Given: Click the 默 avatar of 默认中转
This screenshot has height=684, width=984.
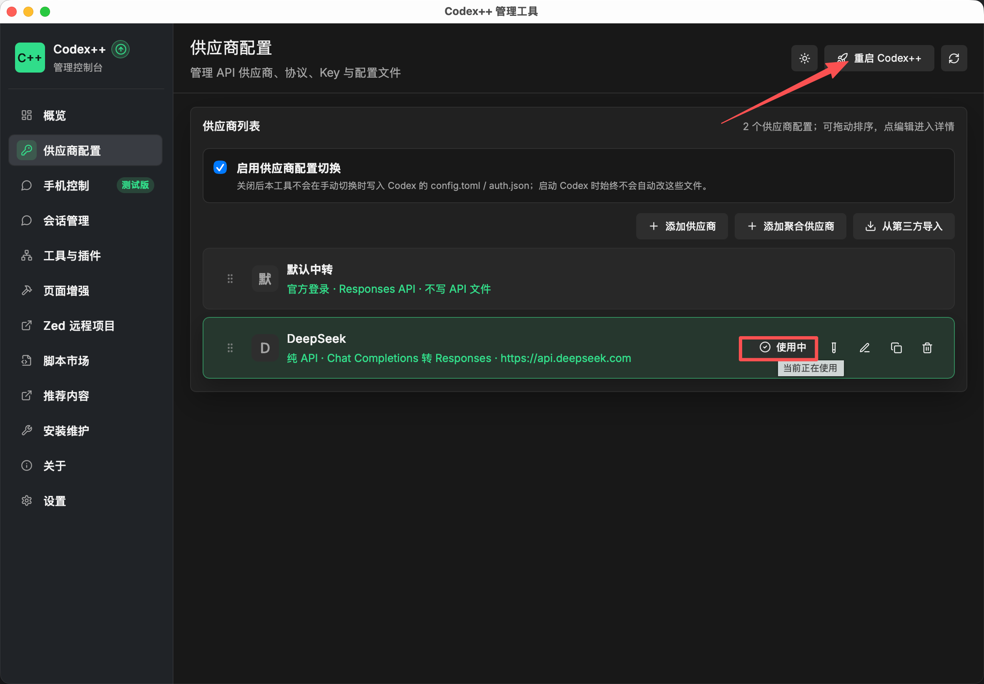Looking at the screenshot, I should tap(265, 279).
